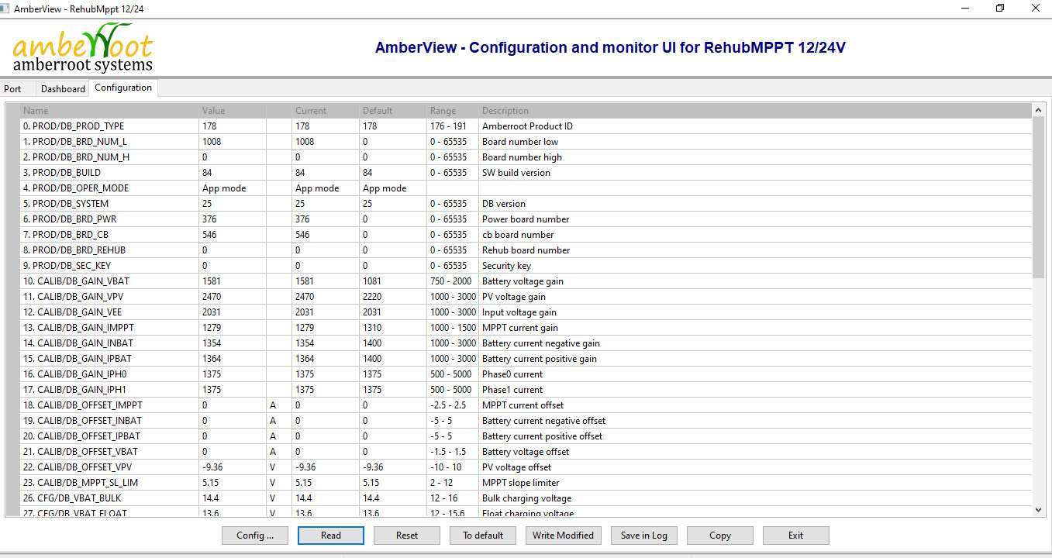The width and height of the screenshot is (1052, 558).
Task: Minimize the AmberView window
Action: 964,8
